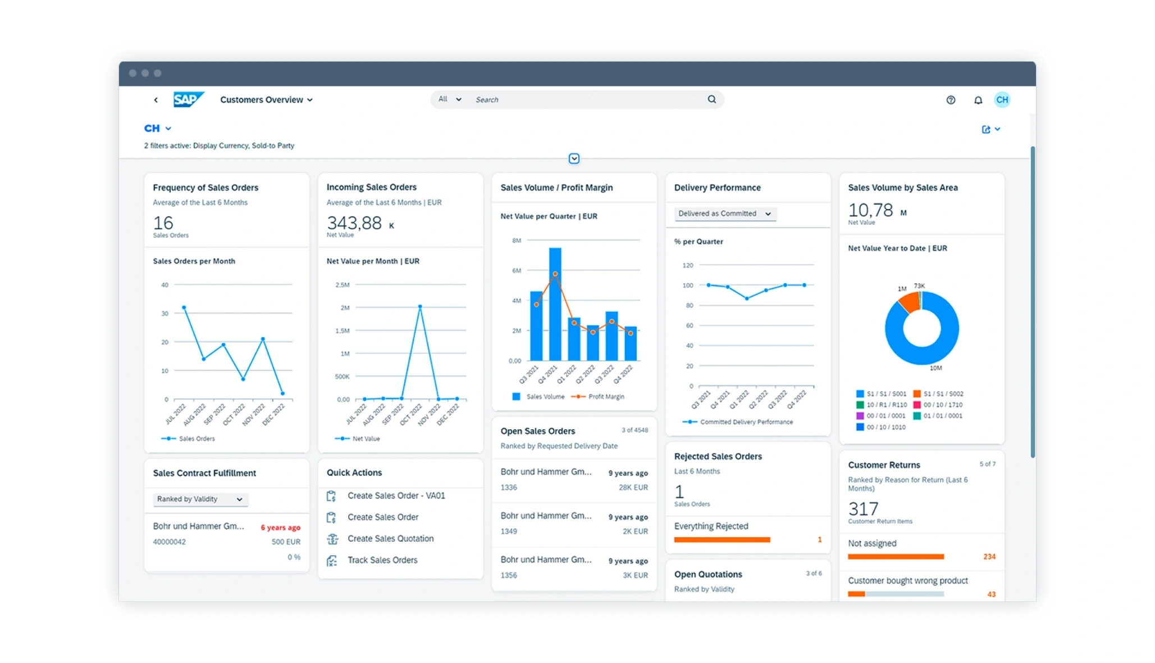Click the share export icon
1155x663 pixels.
click(x=986, y=129)
